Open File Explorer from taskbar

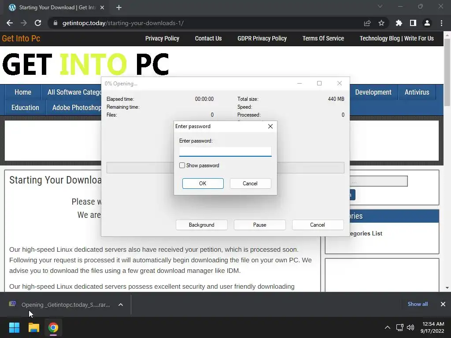33,327
